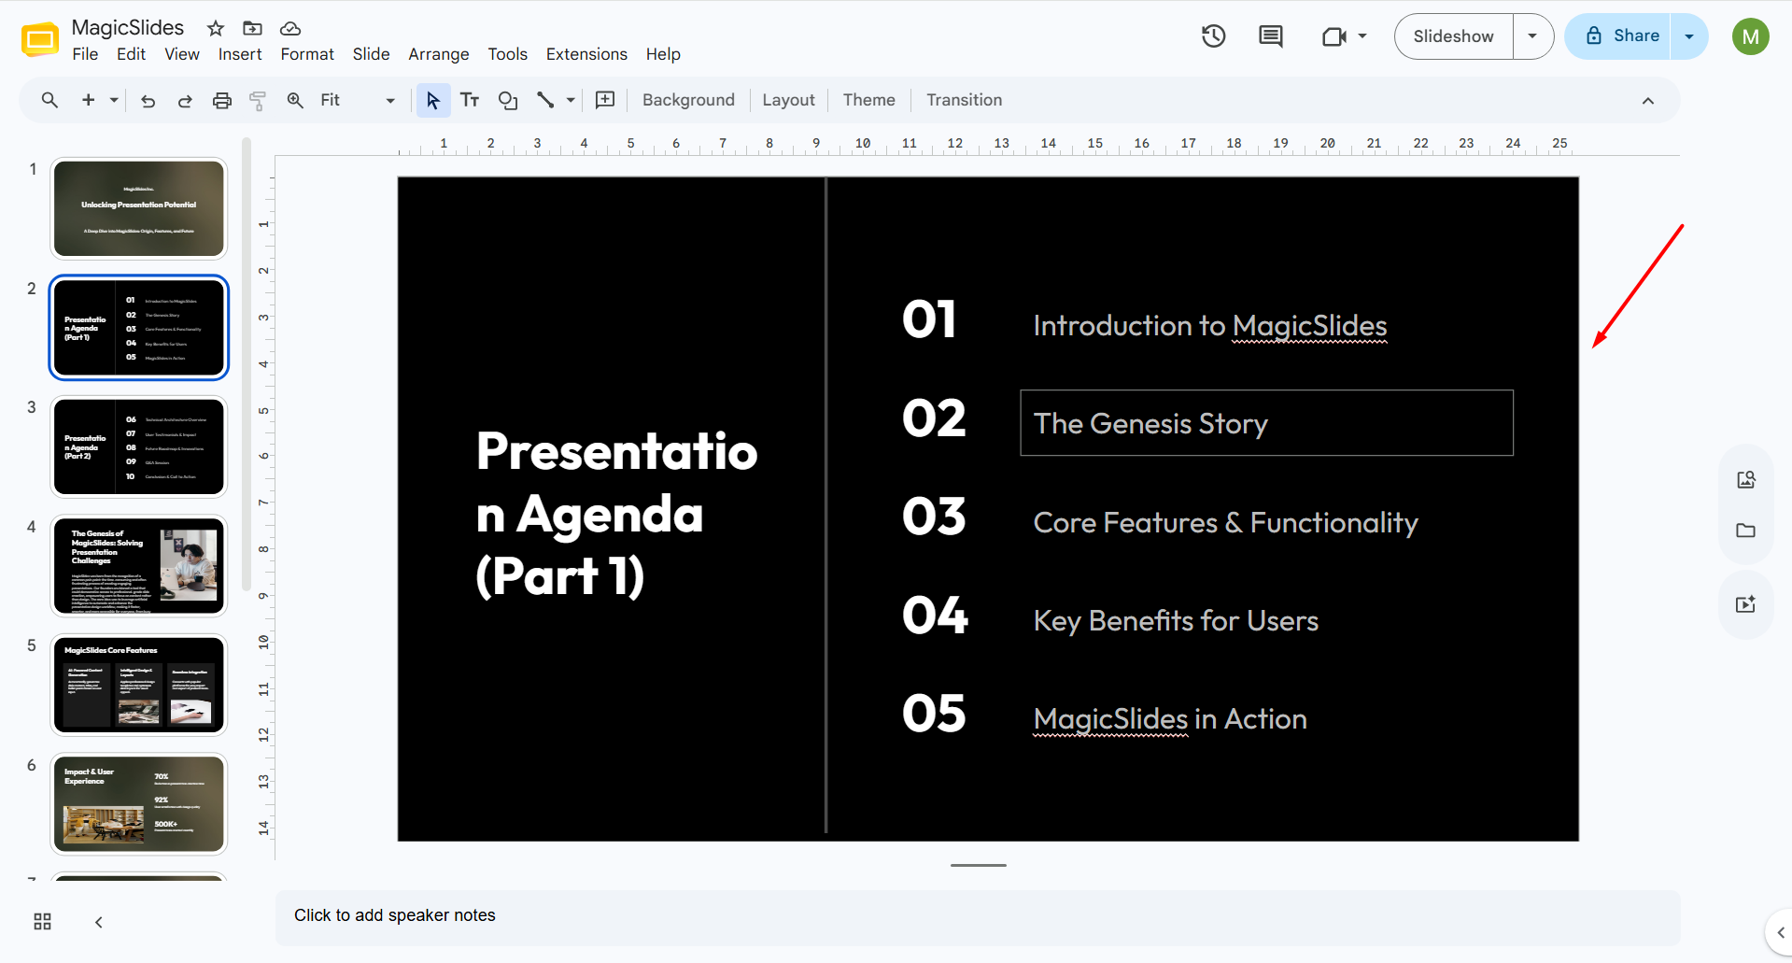Image resolution: width=1792 pixels, height=963 pixels.
Task: Open the Transition panel
Action: pyautogui.click(x=964, y=100)
